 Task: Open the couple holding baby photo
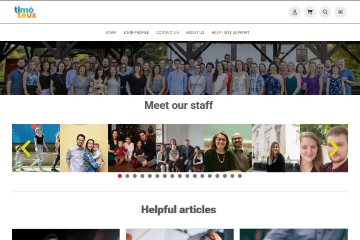click(x=84, y=148)
